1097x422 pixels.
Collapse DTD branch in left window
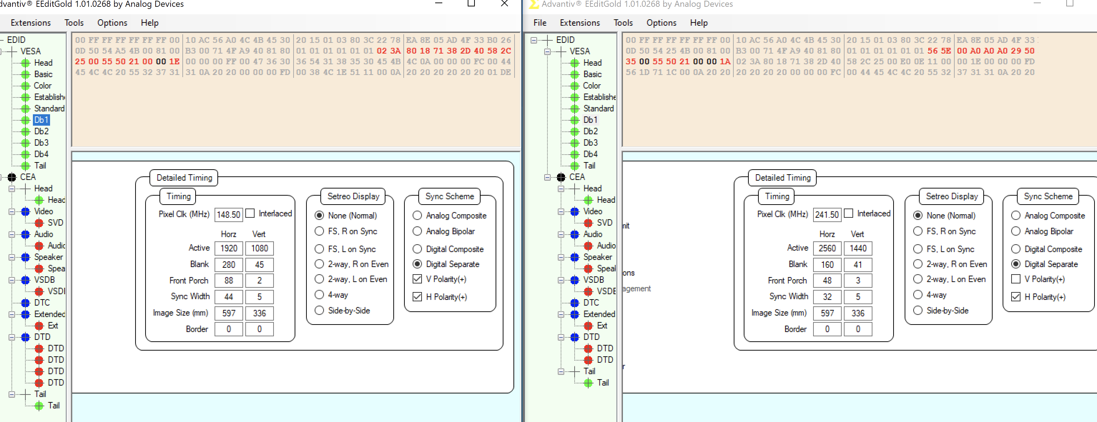(12, 337)
